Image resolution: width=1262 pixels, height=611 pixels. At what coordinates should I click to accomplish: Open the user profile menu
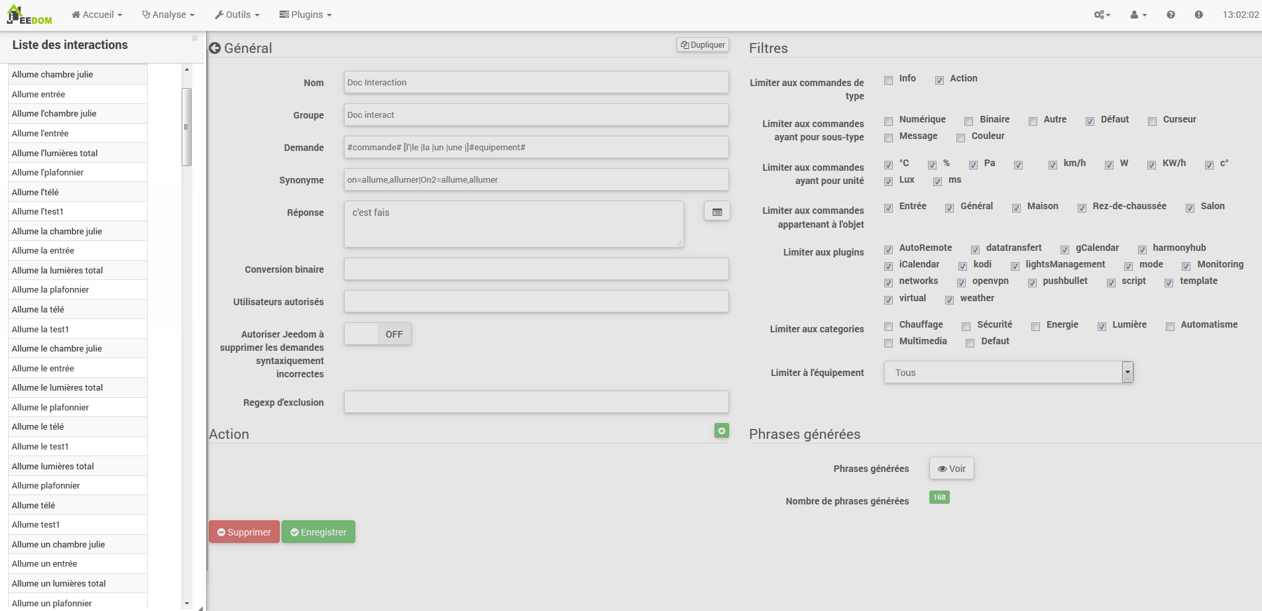click(x=1138, y=15)
